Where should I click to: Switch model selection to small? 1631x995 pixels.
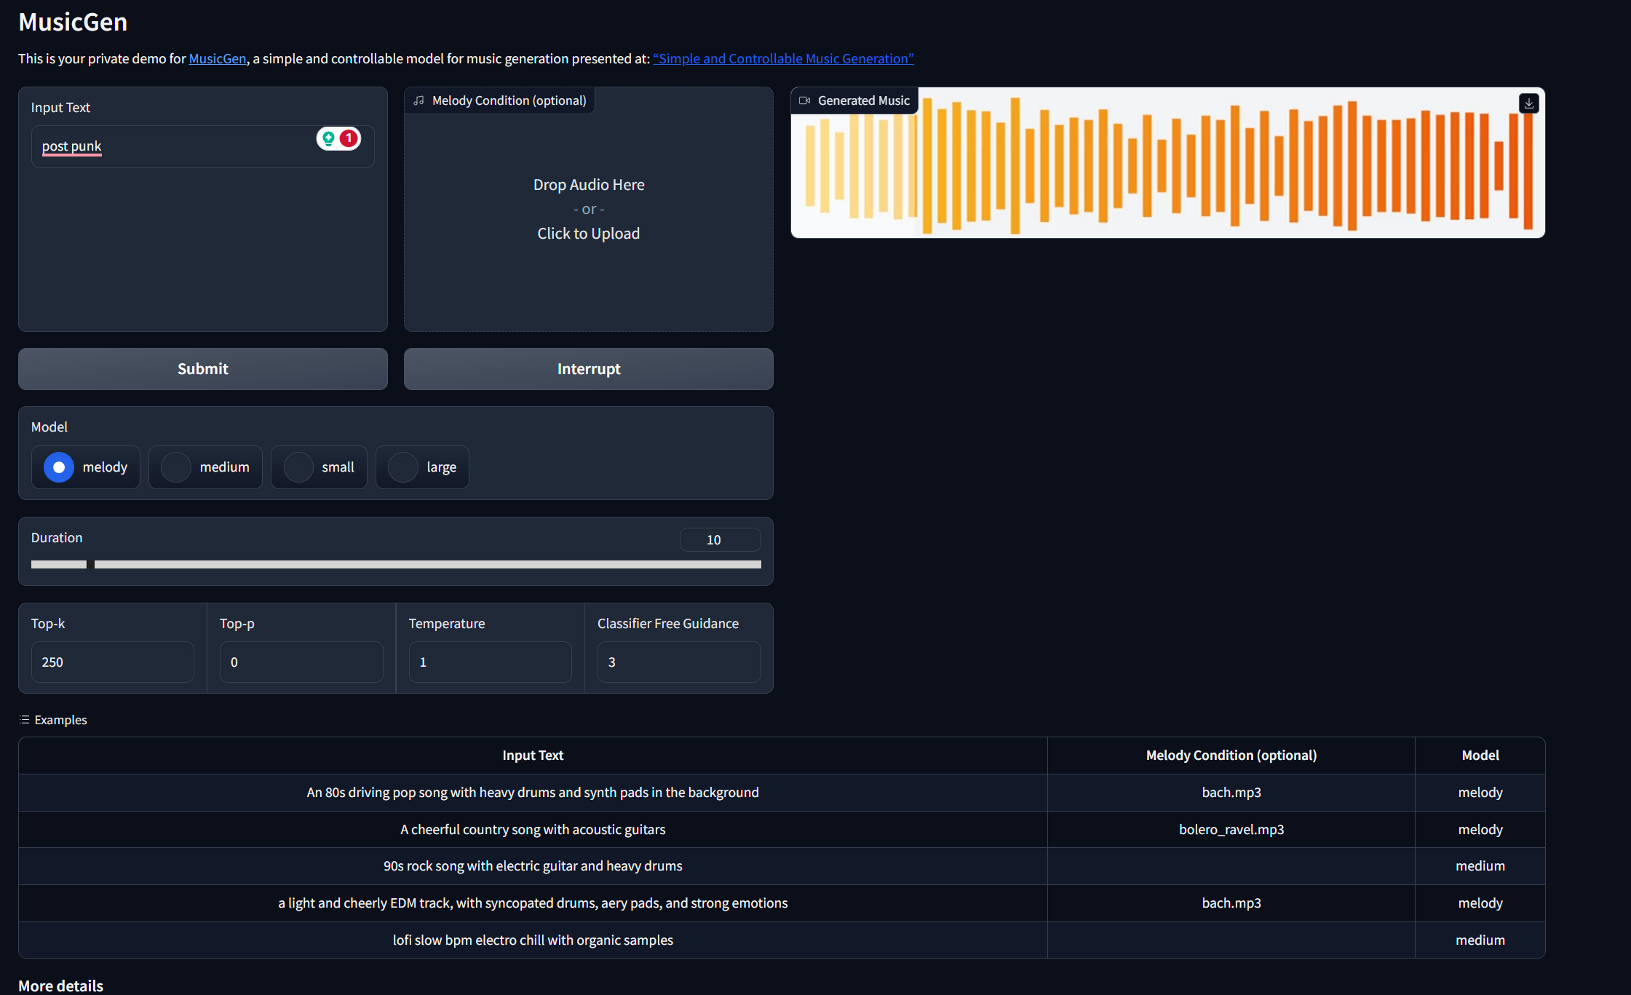tap(298, 467)
